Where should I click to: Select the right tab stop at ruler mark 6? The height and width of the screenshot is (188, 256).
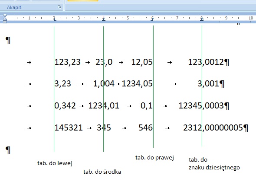point(152,19)
